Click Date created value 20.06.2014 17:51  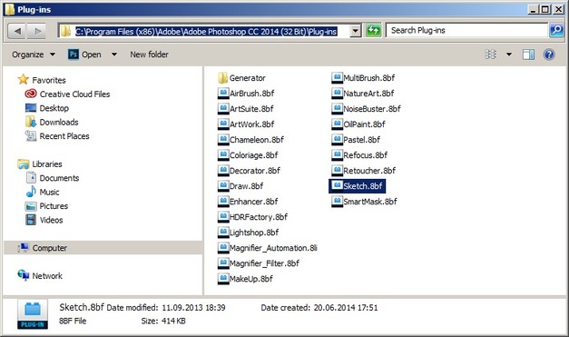pyautogui.click(x=346, y=308)
